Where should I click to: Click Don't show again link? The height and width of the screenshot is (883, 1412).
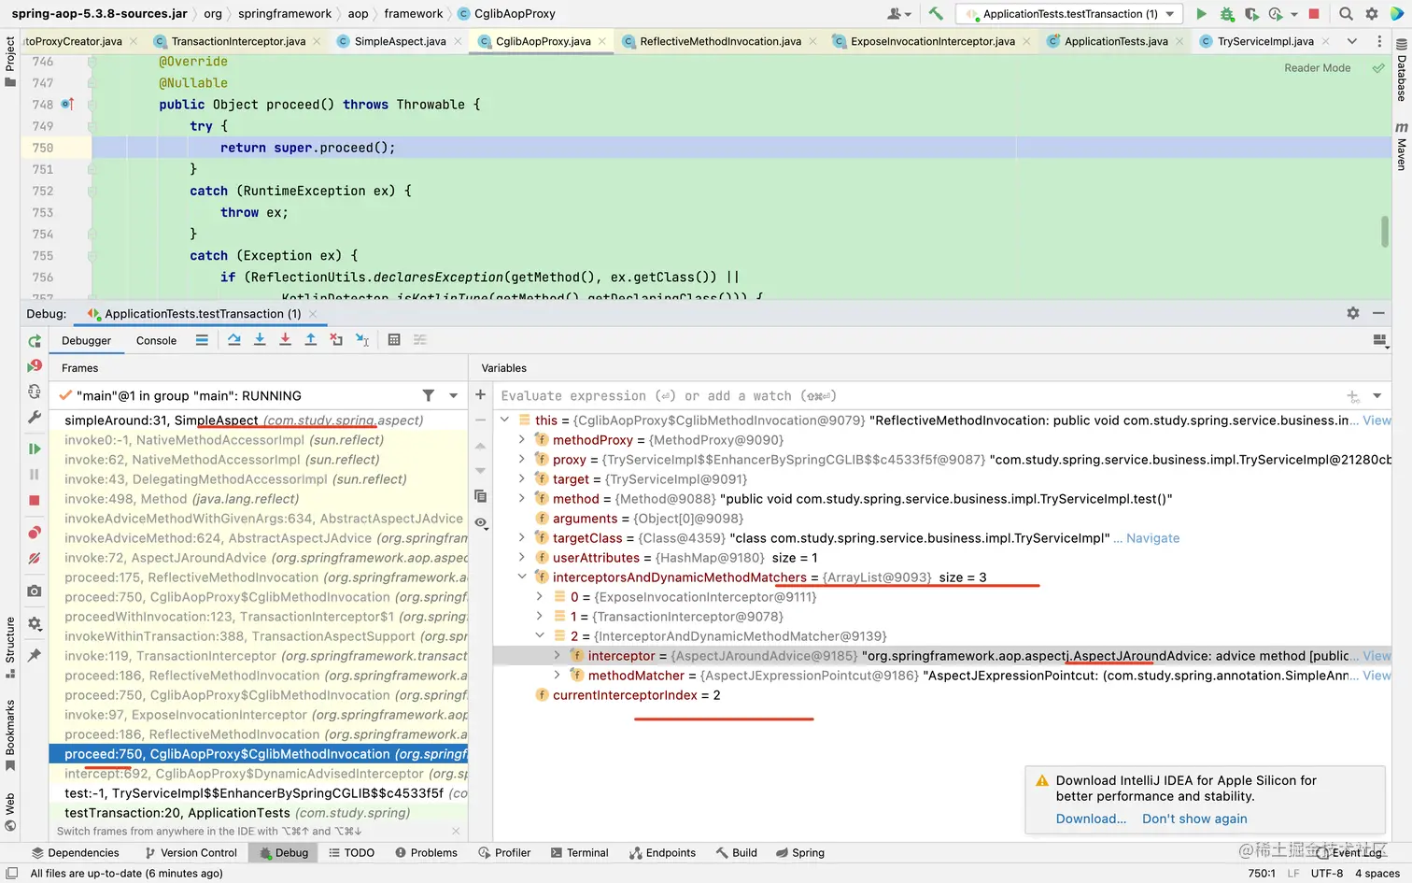(x=1194, y=819)
